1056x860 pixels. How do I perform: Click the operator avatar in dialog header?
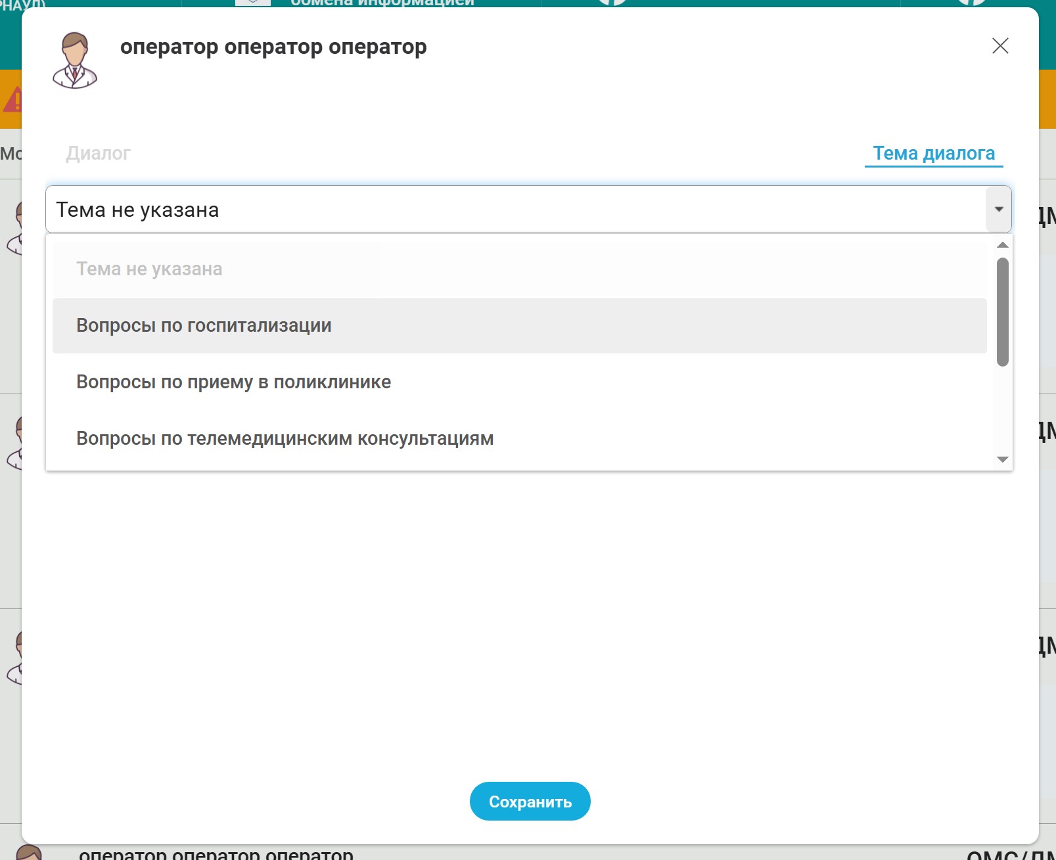[x=74, y=60]
